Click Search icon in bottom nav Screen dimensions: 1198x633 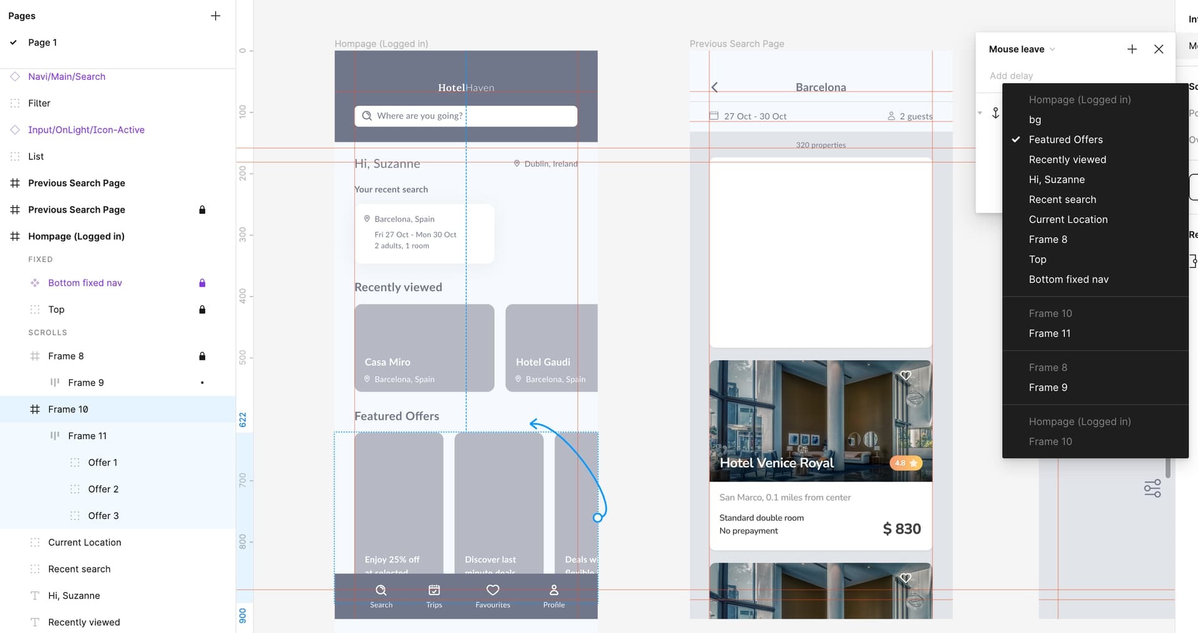click(381, 590)
